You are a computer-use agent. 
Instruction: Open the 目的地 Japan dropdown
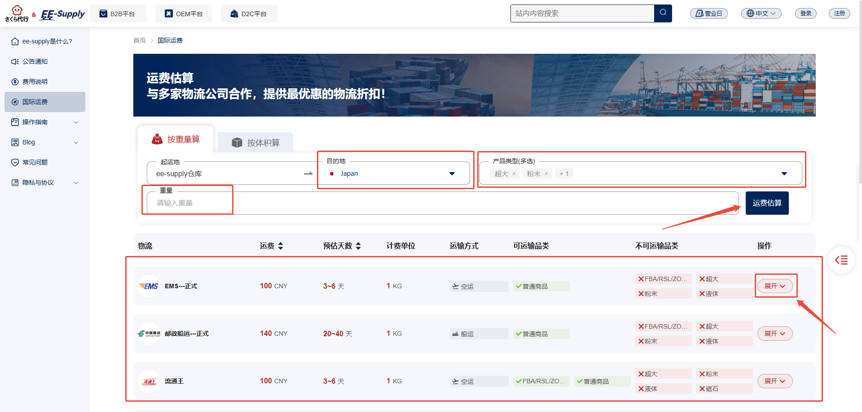pyautogui.click(x=394, y=173)
